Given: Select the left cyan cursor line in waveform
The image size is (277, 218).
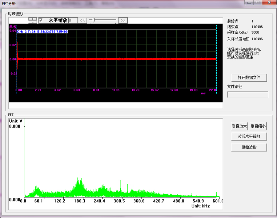Looking at the screenshot, I should (x=17, y=58).
